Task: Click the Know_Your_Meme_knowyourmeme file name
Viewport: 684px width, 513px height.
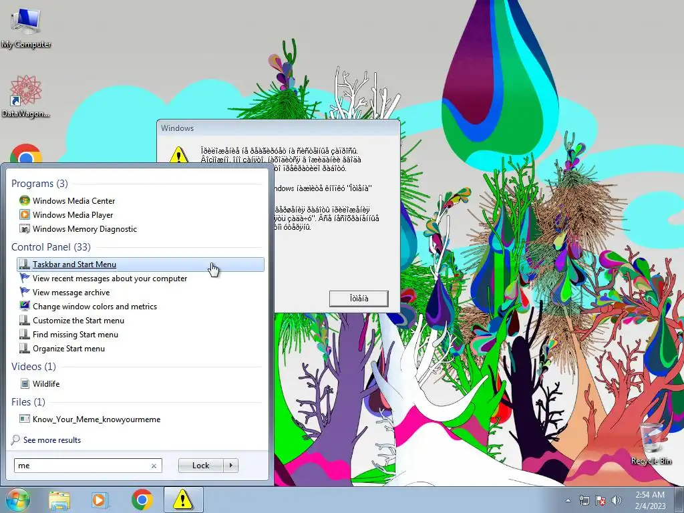Action: [x=96, y=419]
